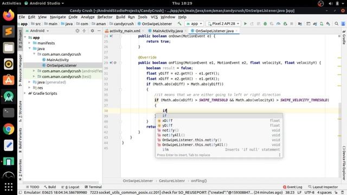Expand the java (generated) folder node
Viewport: 347px width, 195px height.
[29, 82]
